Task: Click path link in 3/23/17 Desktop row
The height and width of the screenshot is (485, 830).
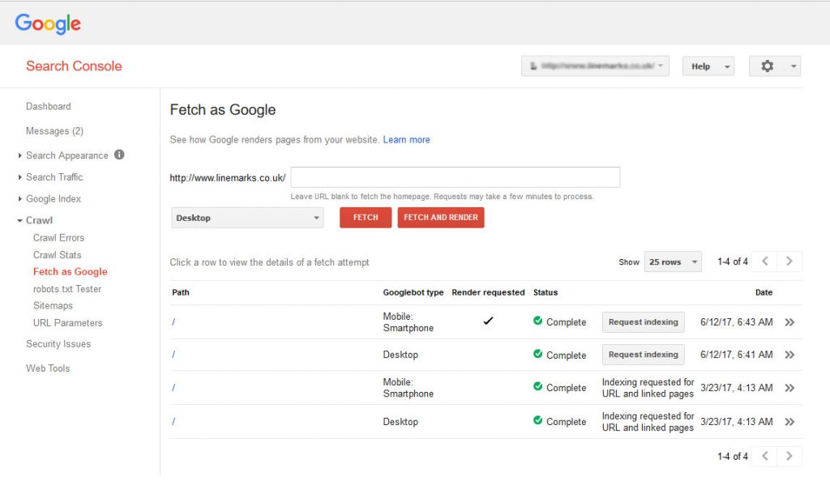Action: (x=173, y=422)
